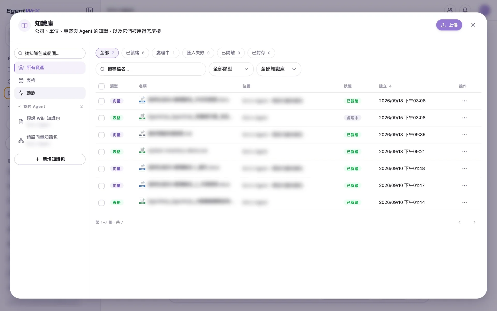Click the DOCX file icon in 2026/09/18 row
497x311 pixels.
[x=142, y=100]
